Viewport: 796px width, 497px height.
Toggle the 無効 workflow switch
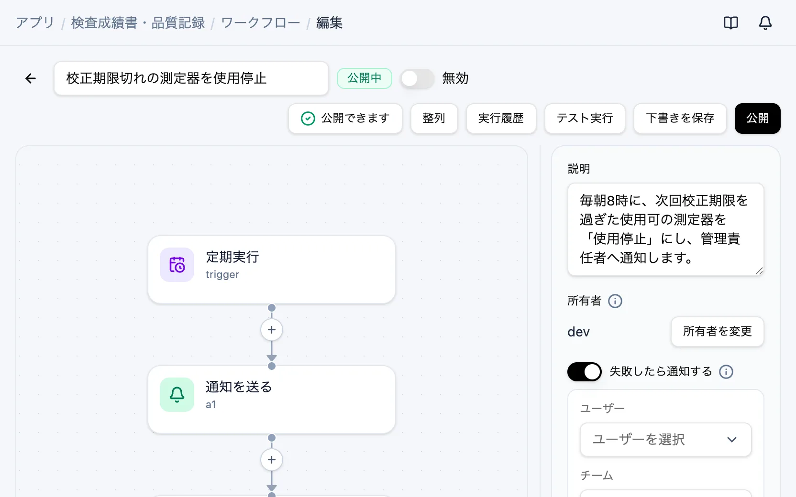coord(417,78)
